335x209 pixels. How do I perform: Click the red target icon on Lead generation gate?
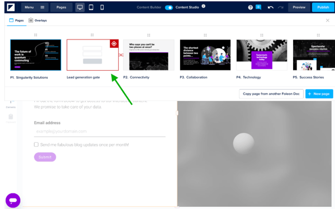click(x=114, y=44)
